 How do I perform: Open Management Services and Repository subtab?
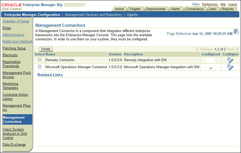tap(93, 15)
